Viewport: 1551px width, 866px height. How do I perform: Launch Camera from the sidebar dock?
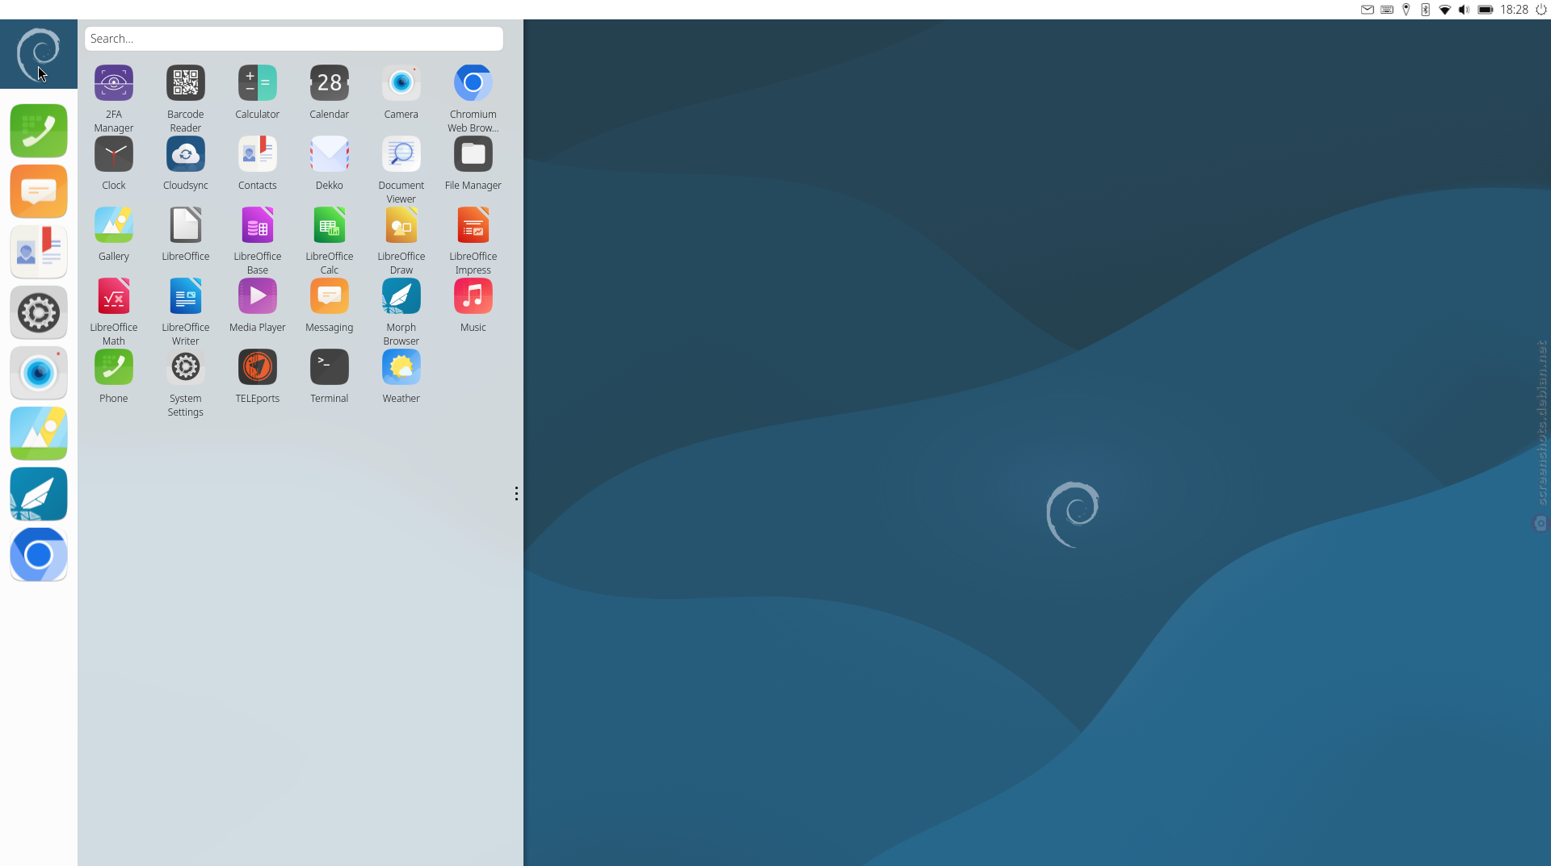[39, 373]
